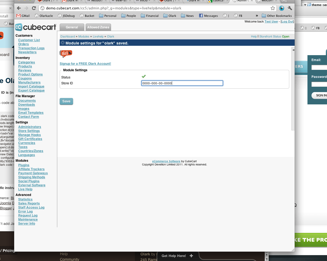The width and height of the screenshot is (327, 261).
Task: Collapse the side panel with « arrow
Action: coord(293,50)
